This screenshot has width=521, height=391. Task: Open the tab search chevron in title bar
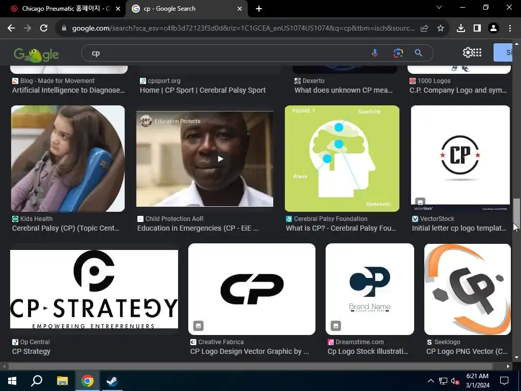pos(439,7)
